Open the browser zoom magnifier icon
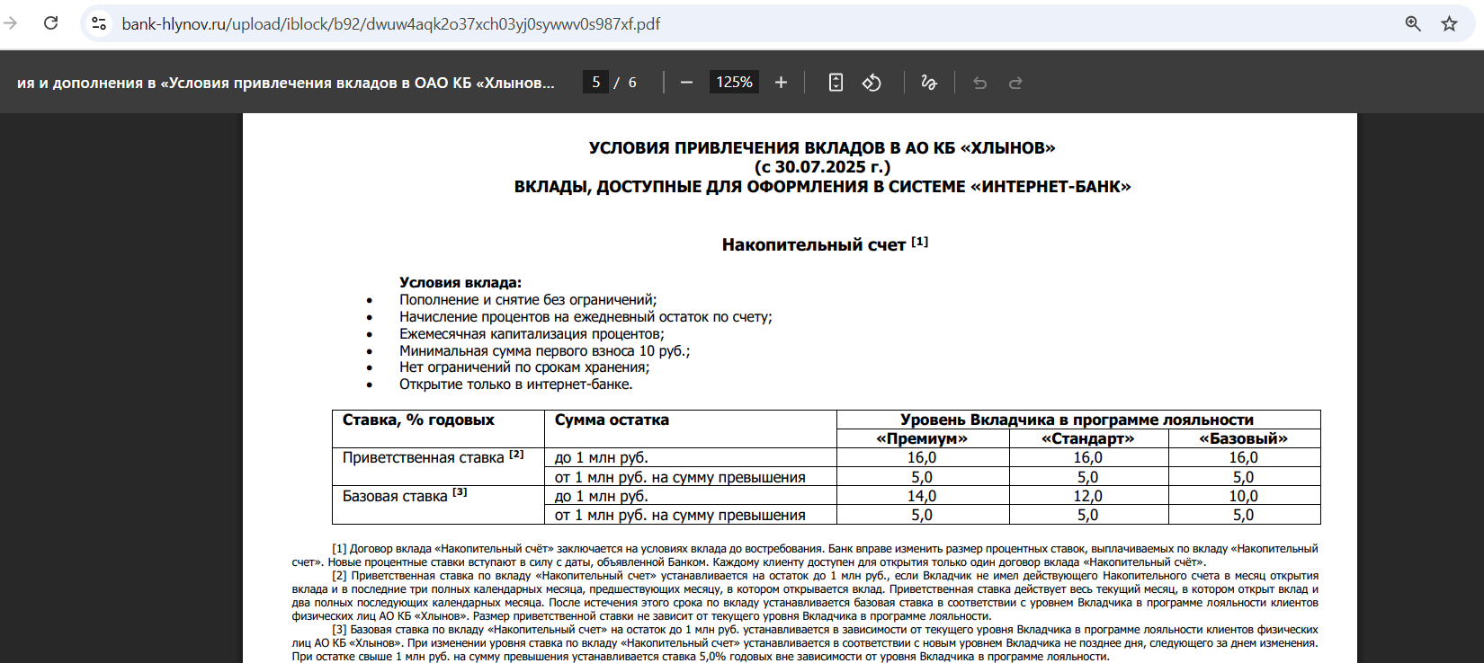 tap(1413, 23)
